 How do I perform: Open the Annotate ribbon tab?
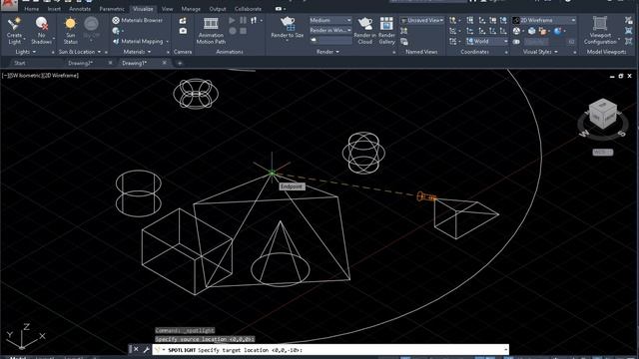[x=80, y=9]
